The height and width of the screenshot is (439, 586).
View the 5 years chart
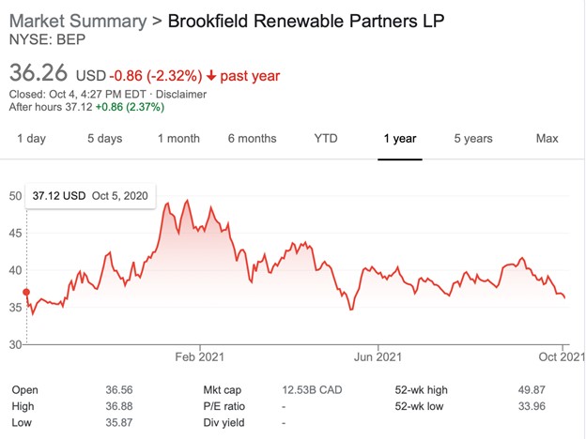pos(472,139)
